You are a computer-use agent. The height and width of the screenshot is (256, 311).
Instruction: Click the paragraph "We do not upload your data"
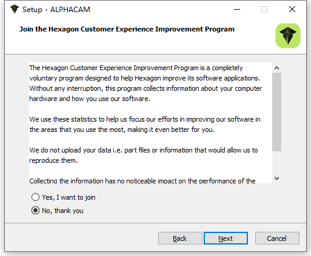(144, 155)
